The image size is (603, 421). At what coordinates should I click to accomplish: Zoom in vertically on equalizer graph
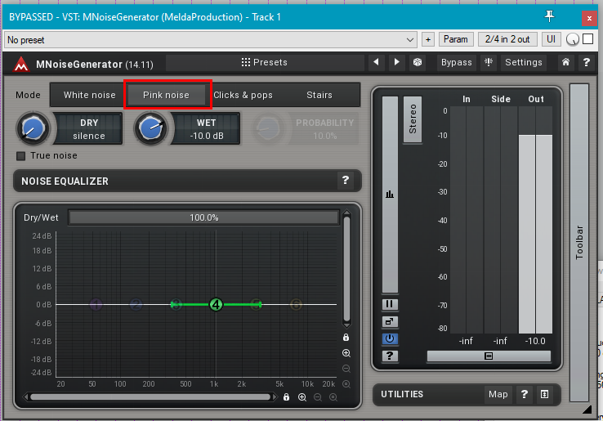pyautogui.click(x=346, y=353)
